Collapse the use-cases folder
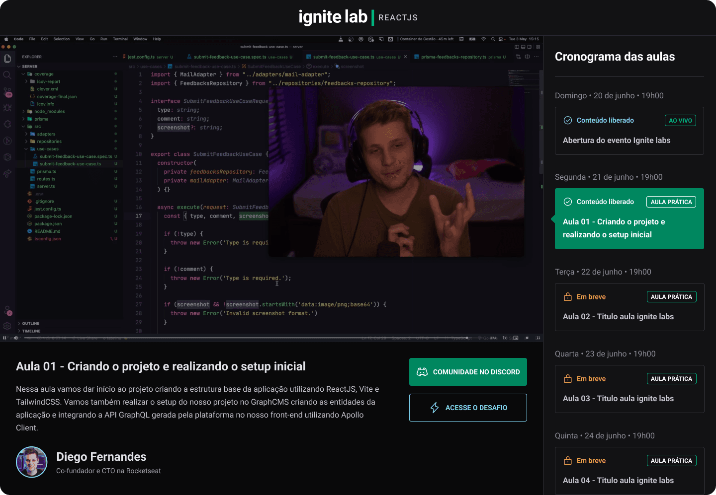Viewport: 716px width, 495px height. (26, 149)
